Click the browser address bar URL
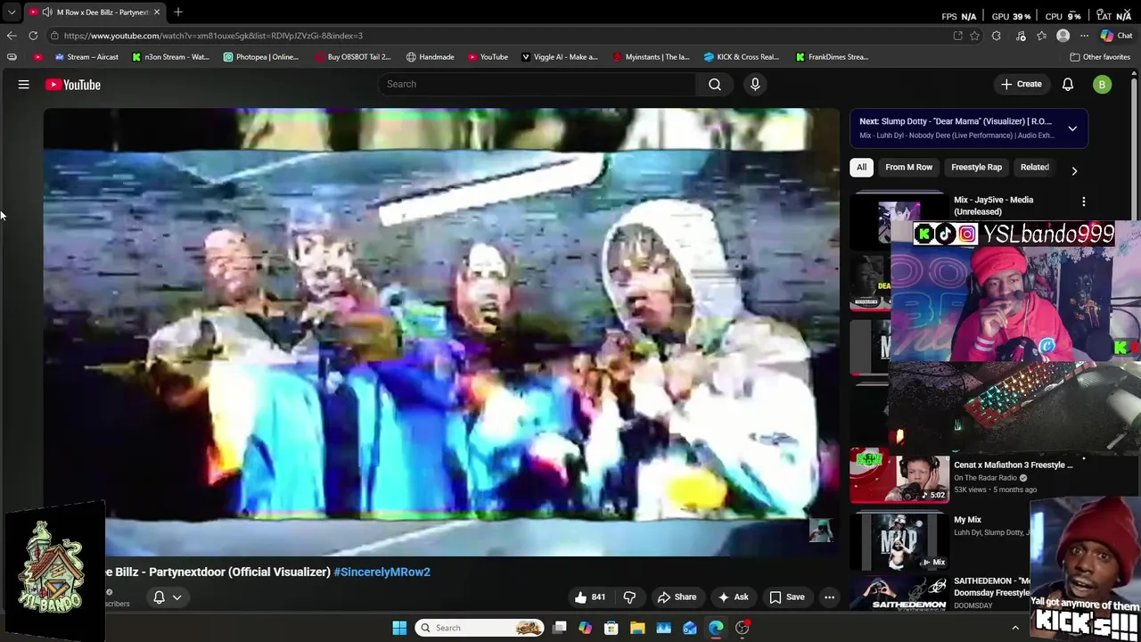The width and height of the screenshot is (1141, 642). coord(213,36)
